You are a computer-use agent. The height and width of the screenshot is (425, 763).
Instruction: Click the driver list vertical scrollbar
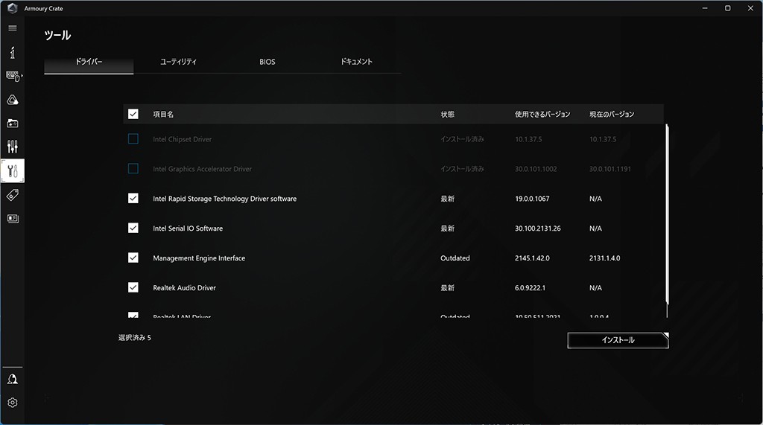pyautogui.click(x=667, y=216)
